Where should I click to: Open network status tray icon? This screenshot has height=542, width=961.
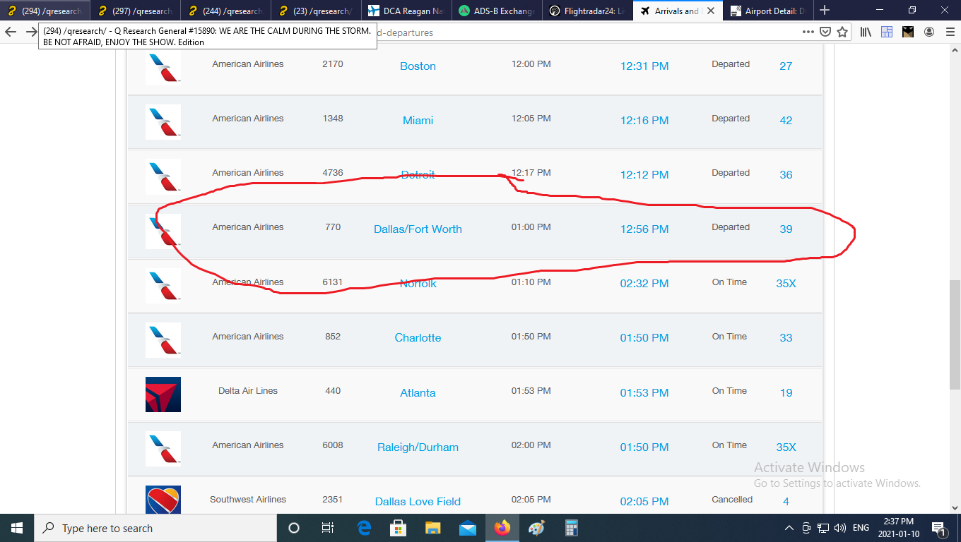823,528
